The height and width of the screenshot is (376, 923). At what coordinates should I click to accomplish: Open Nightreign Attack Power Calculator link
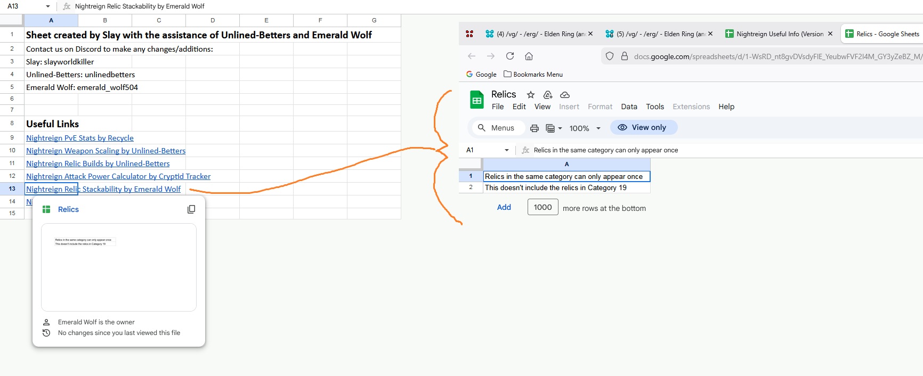(118, 176)
